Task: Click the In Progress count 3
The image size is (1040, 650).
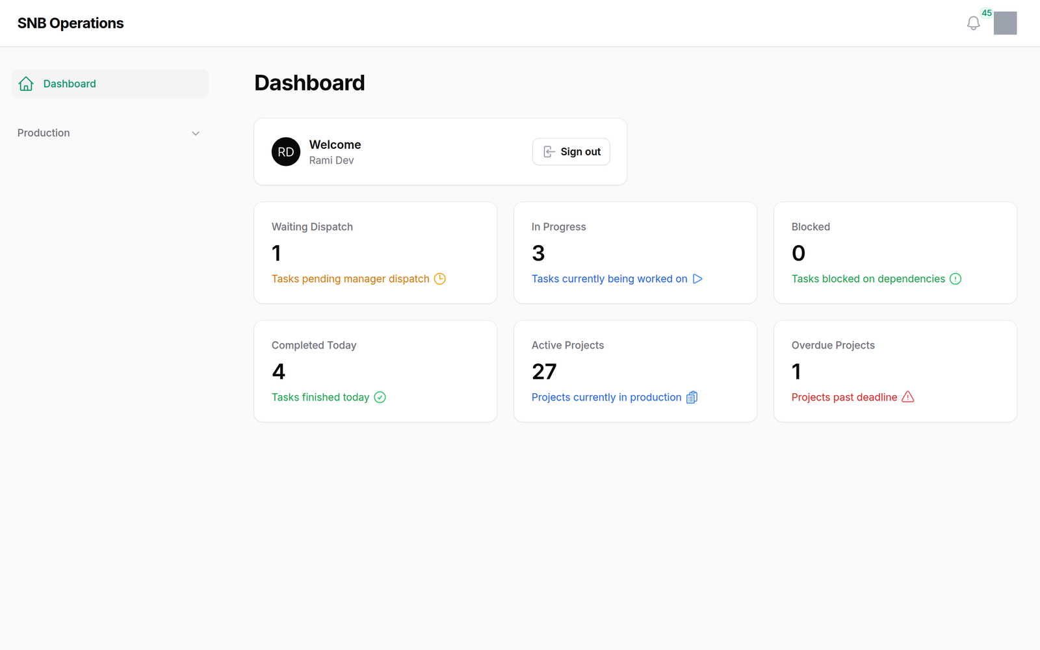Action: click(538, 253)
